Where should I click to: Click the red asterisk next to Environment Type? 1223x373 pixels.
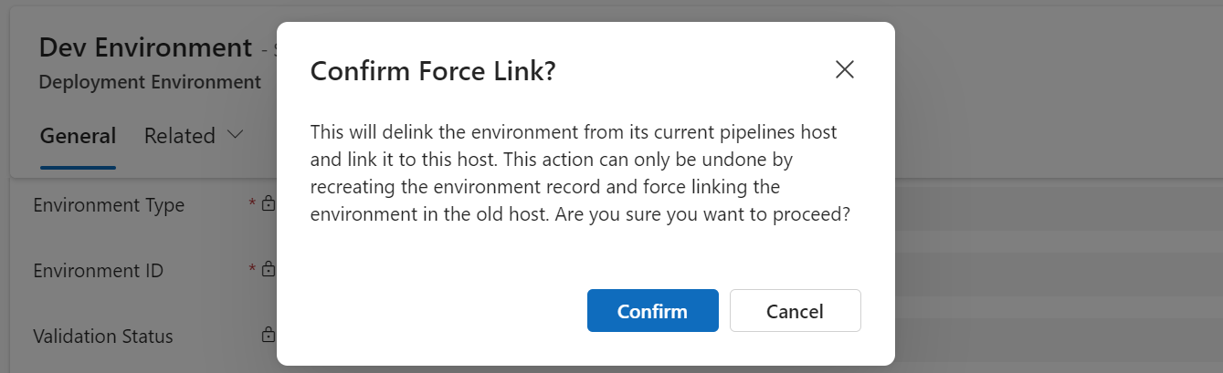(252, 204)
